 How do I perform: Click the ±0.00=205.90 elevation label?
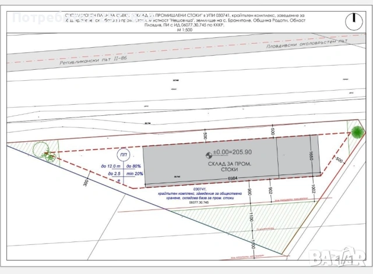tap(232, 152)
